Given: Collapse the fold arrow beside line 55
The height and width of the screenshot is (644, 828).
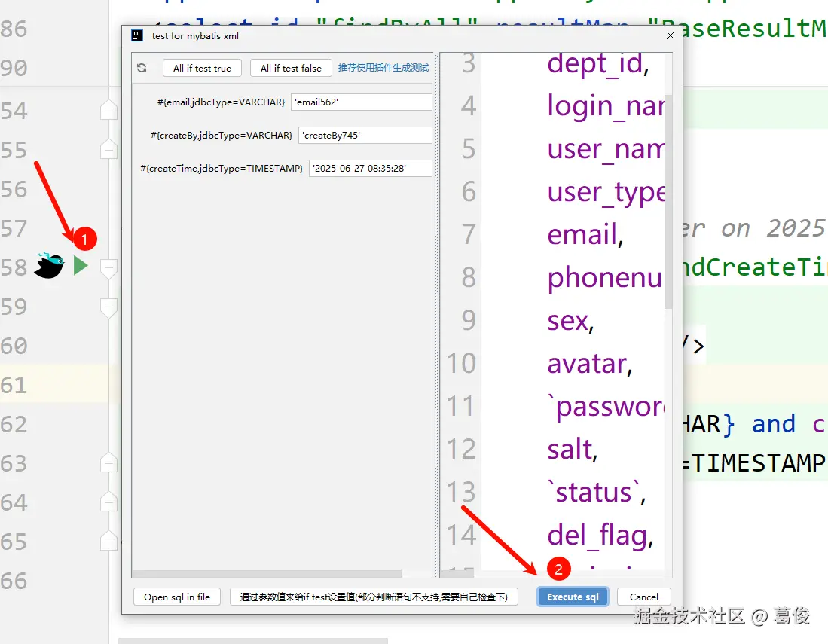Looking at the screenshot, I should [x=108, y=149].
